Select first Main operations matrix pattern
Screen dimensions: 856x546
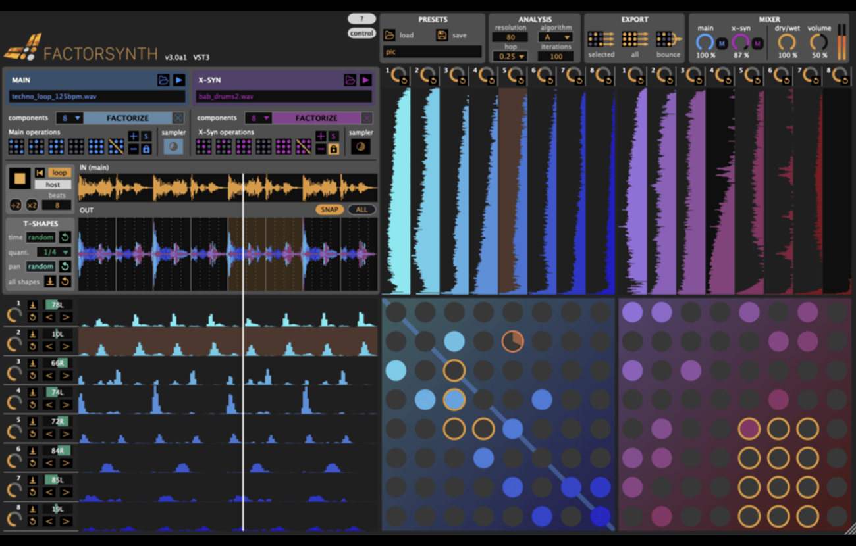[x=16, y=146]
